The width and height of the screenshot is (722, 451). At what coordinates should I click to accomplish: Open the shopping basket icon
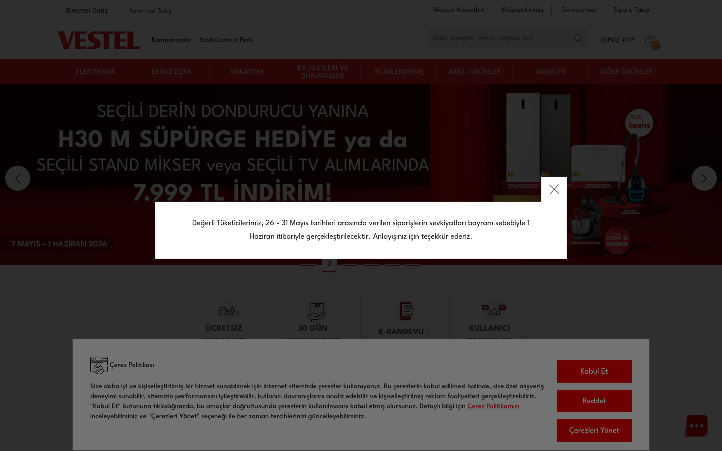(x=650, y=40)
